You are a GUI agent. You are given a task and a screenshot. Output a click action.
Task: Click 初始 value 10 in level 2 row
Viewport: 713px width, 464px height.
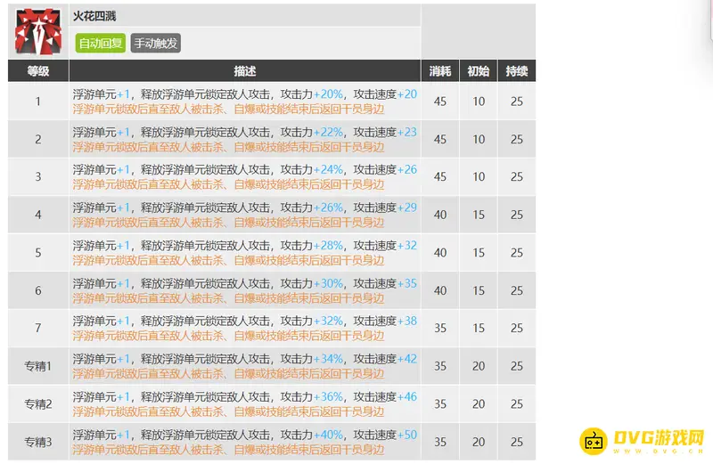coord(479,139)
